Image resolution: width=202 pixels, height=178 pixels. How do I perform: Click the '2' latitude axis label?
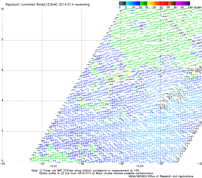click(x=2, y=131)
